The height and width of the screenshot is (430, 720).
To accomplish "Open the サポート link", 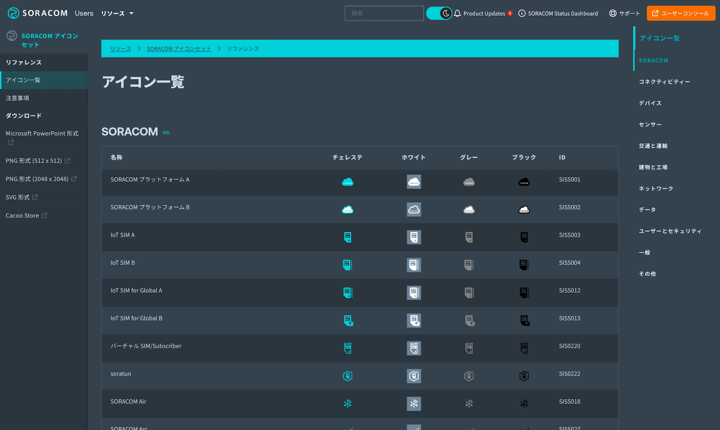I will (x=624, y=13).
